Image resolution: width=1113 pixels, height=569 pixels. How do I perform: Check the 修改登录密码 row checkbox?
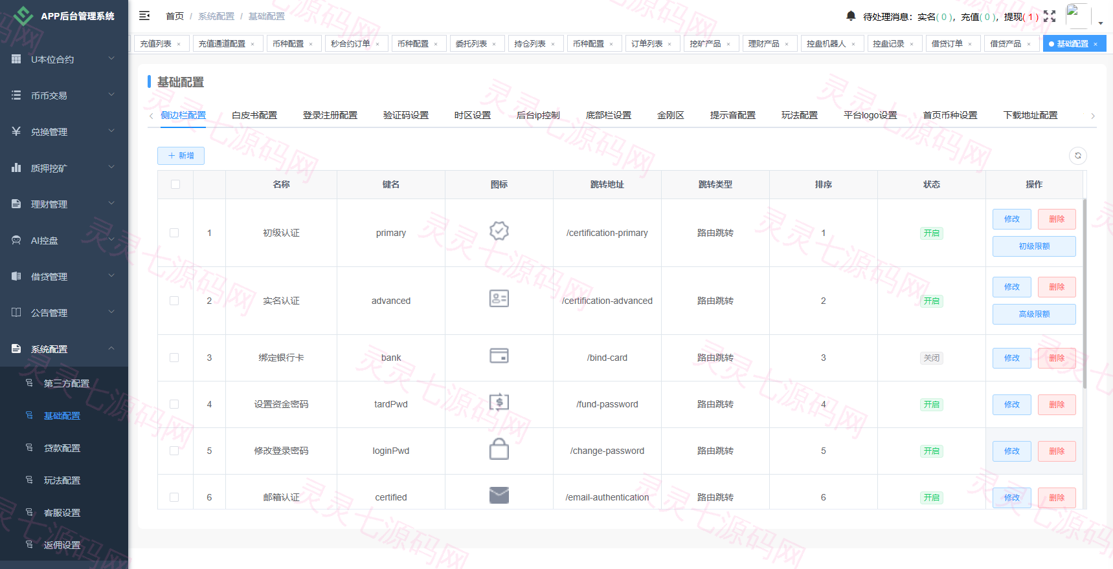click(x=174, y=451)
